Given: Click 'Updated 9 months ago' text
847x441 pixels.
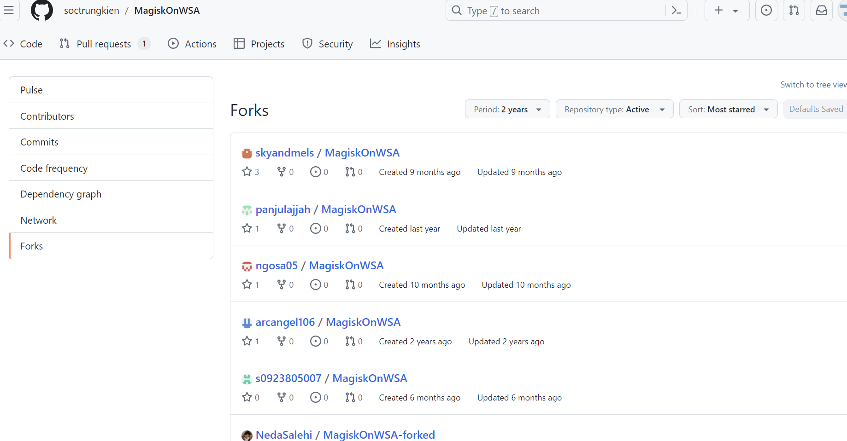Looking at the screenshot, I should click(x=519, y=172).
